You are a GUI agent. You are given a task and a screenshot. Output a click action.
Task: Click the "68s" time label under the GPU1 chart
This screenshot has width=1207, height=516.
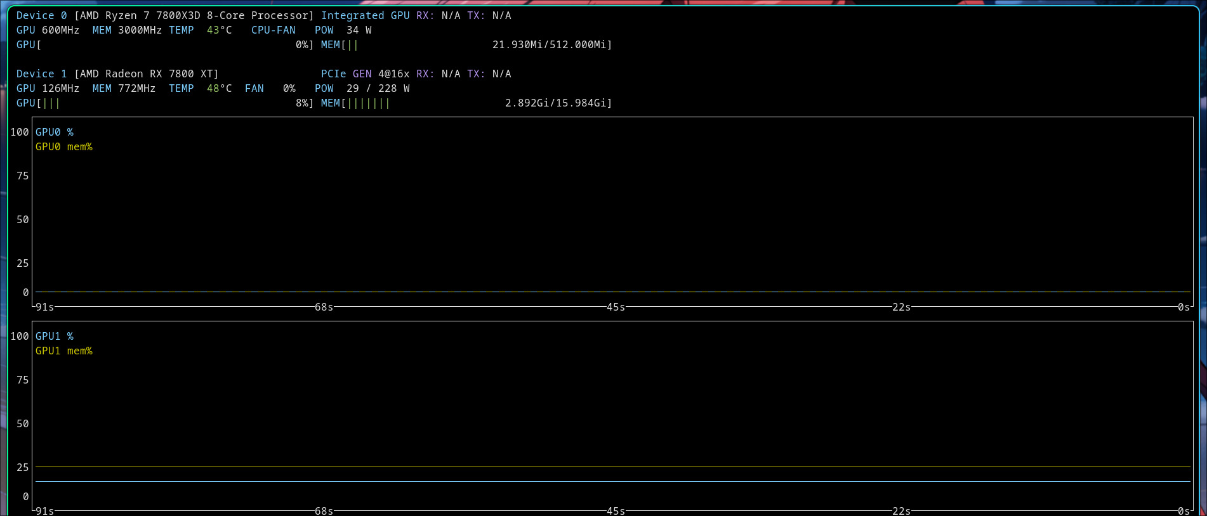point(324,511)
